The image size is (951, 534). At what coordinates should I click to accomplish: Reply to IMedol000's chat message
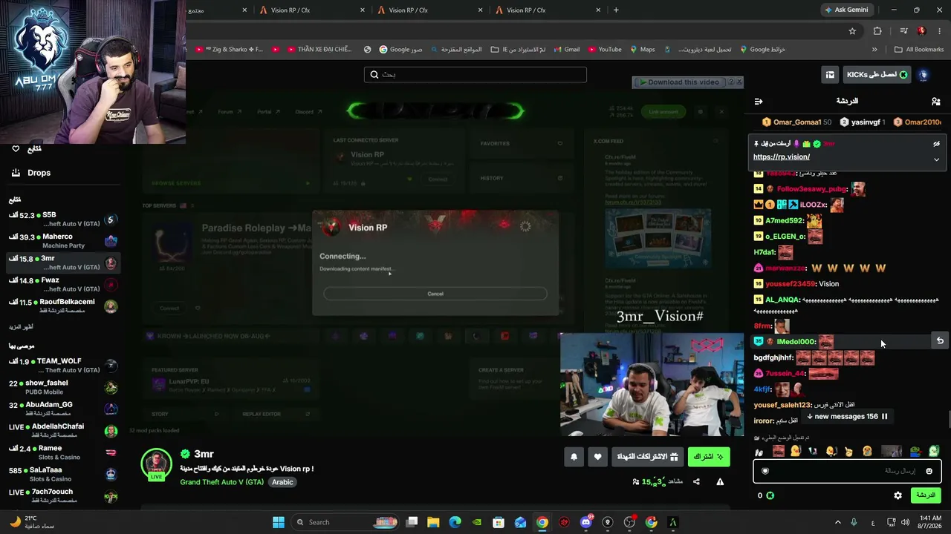[940, 341]
